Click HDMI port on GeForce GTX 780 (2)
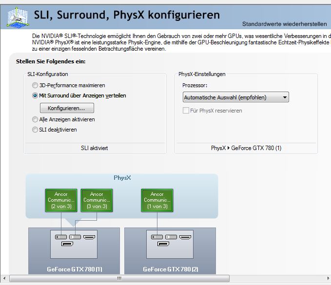This screenshot has height=285, width=331. coord(185,237)
